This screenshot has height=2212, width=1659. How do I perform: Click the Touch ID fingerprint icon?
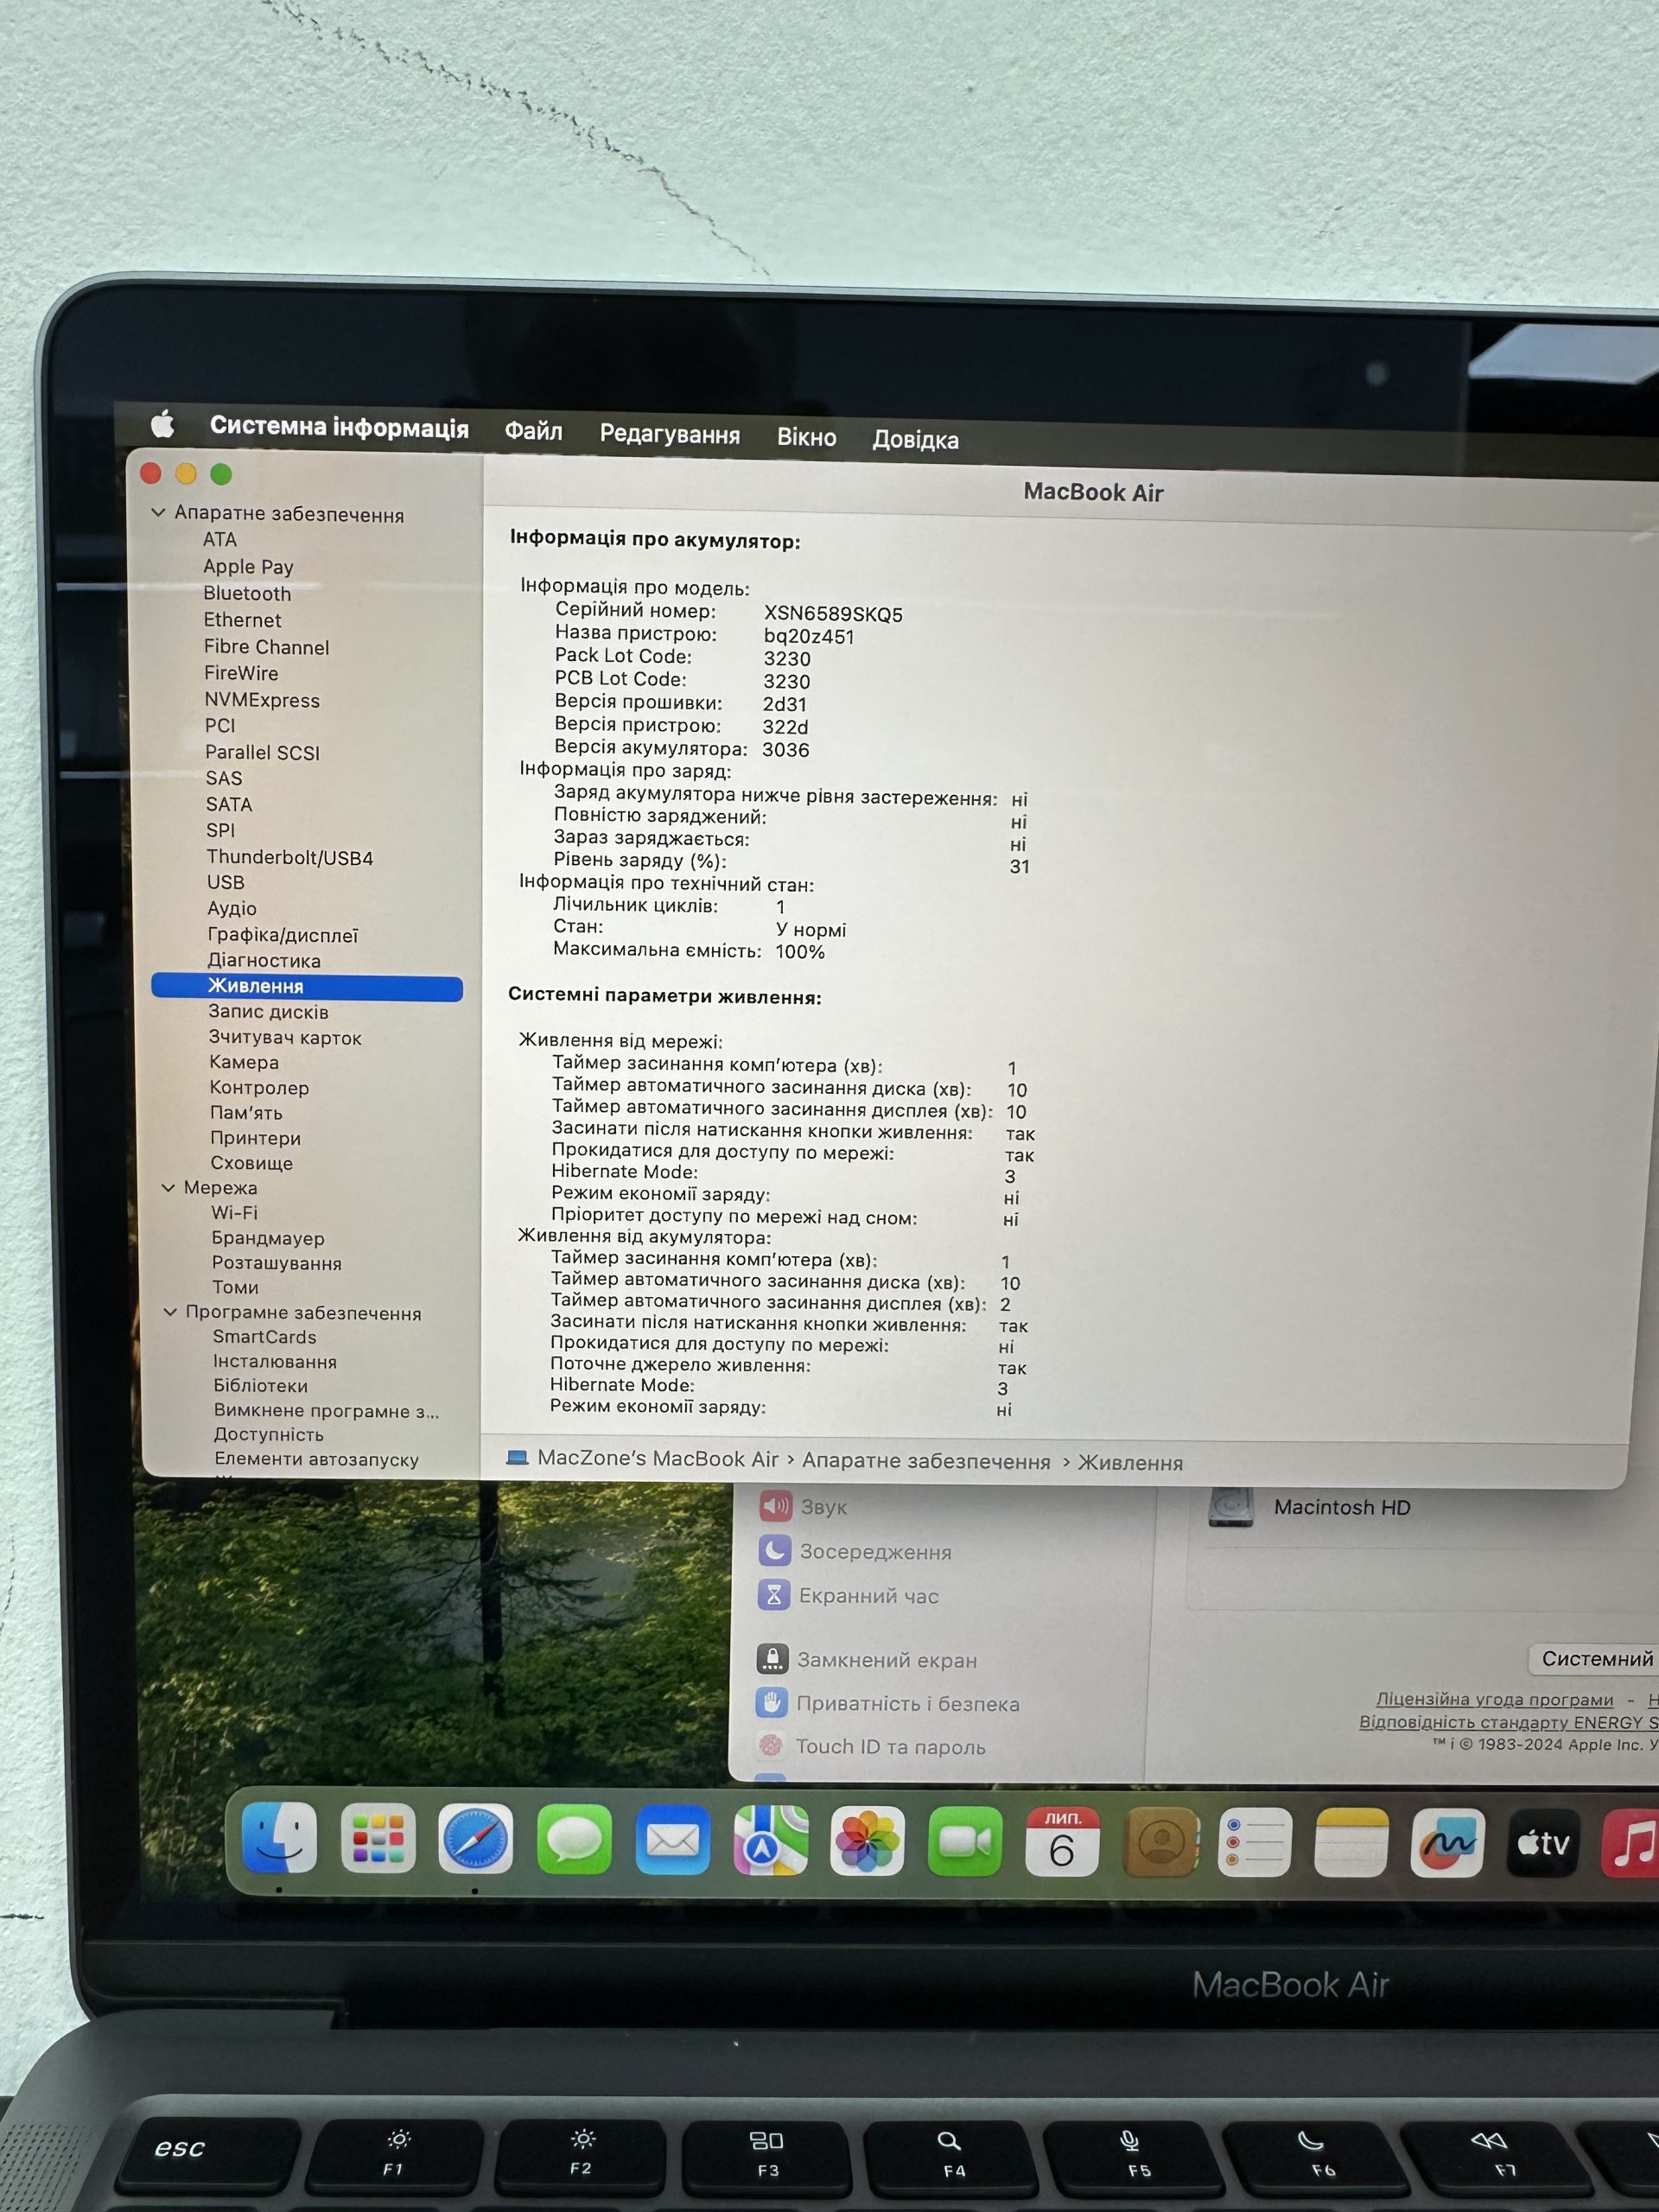click(770, 1746)
